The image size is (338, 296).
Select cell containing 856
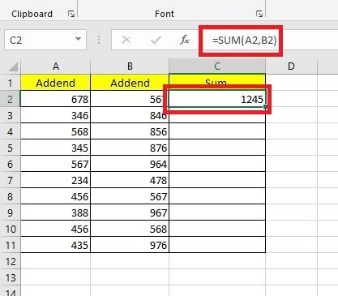[130, 131]
